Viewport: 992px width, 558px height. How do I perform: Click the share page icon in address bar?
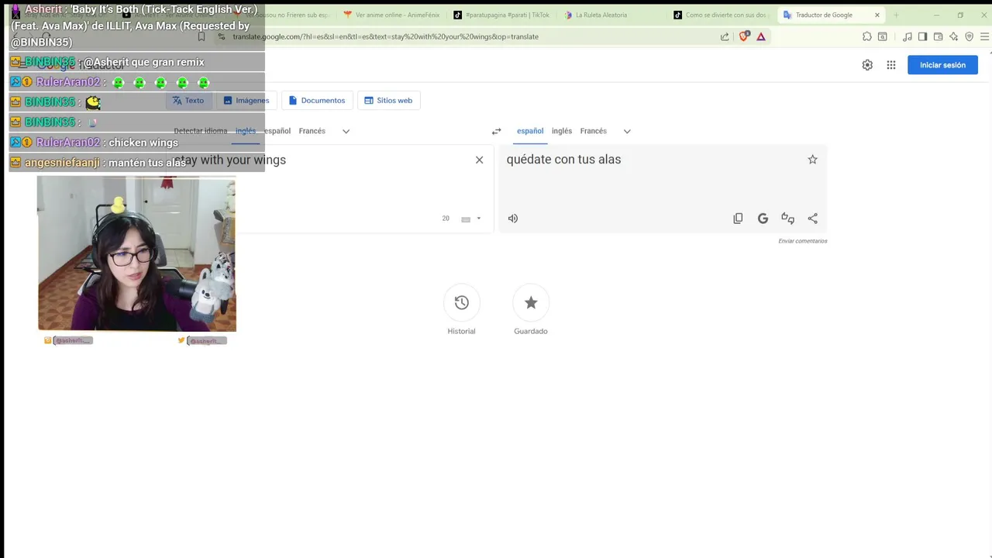[x=725, y=36]
